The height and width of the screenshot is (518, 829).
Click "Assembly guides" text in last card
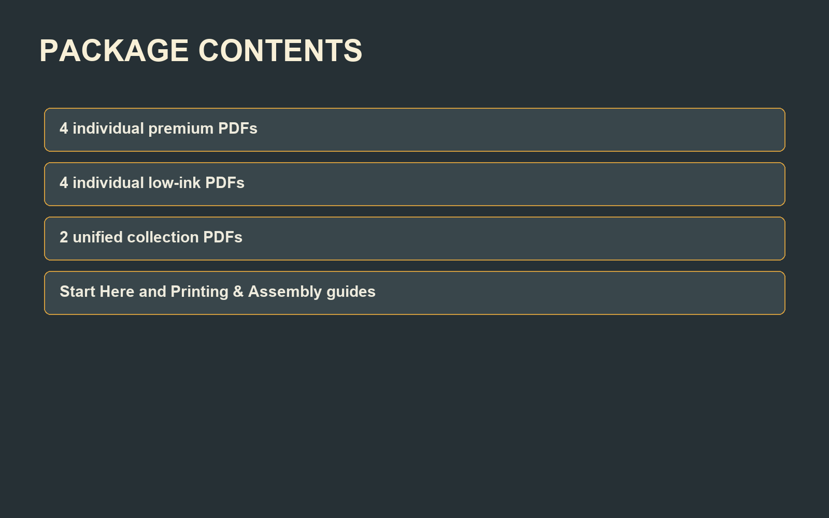312,292
